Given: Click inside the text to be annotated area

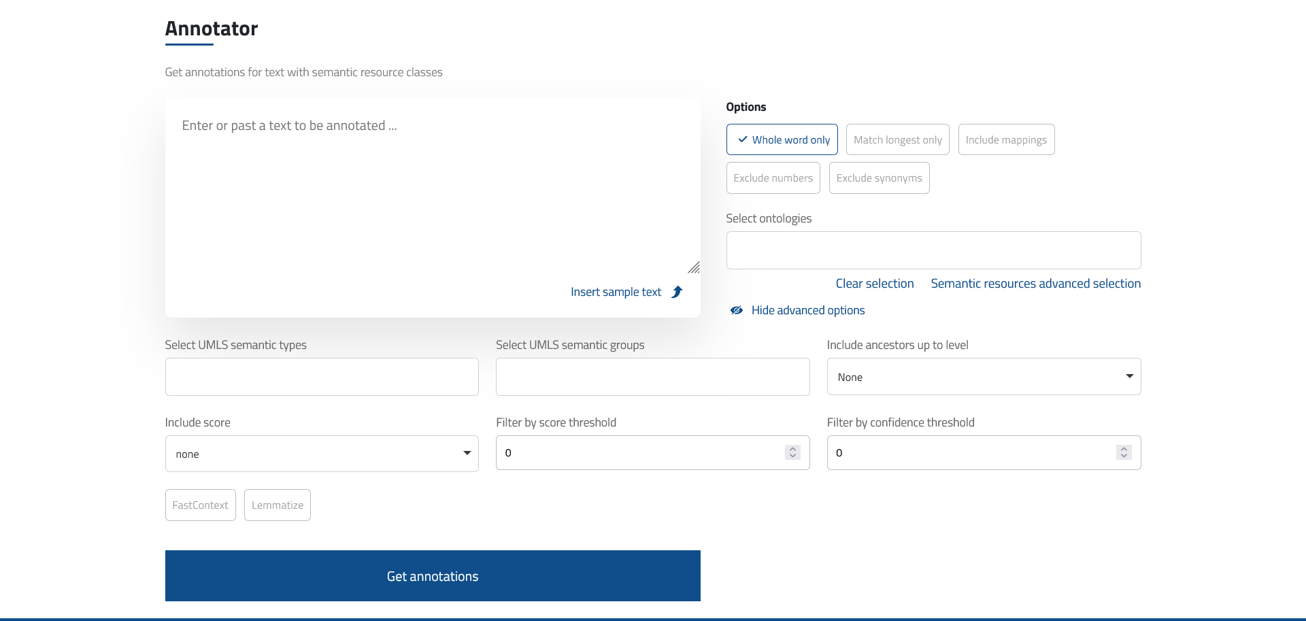Looking at the screenshot, I should pyautogui.click(x=432, y=190).
